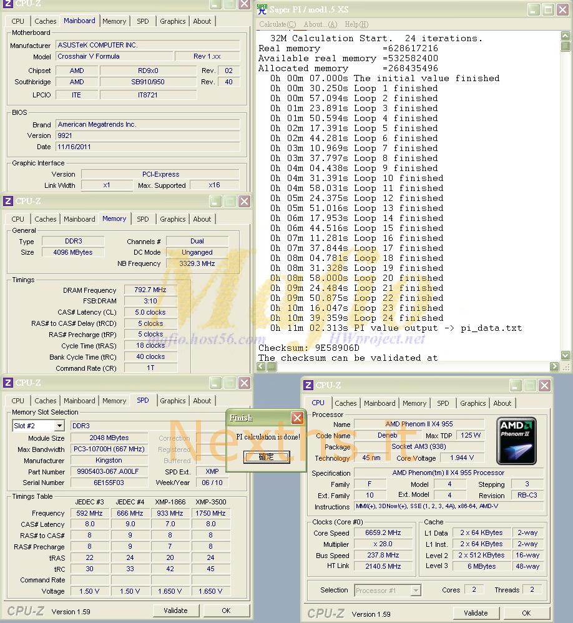Image resolution: width=573 pixels, height=623 pixels.
Task: Minimize the CPU-Z SPD window
Action: coord(215,383)
